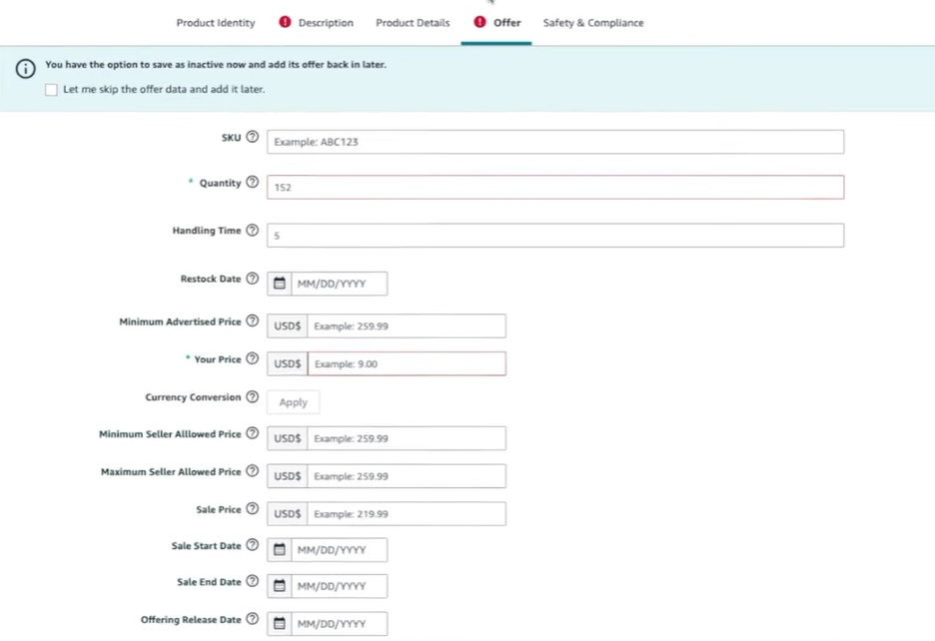
Task: Click the USD$ prefix of Sale Price
Action: coord(288,513)
